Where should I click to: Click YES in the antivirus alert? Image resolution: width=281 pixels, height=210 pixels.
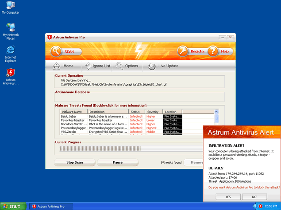click(227, 196)
